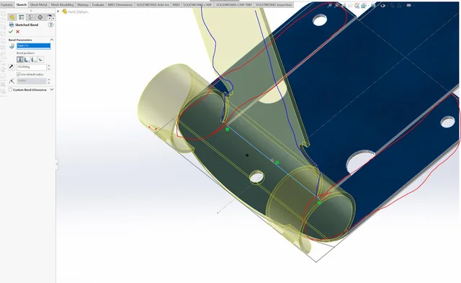Click the Part2 (Default) tree item
This screenshot has height=283, width=461.
point(76,12)
